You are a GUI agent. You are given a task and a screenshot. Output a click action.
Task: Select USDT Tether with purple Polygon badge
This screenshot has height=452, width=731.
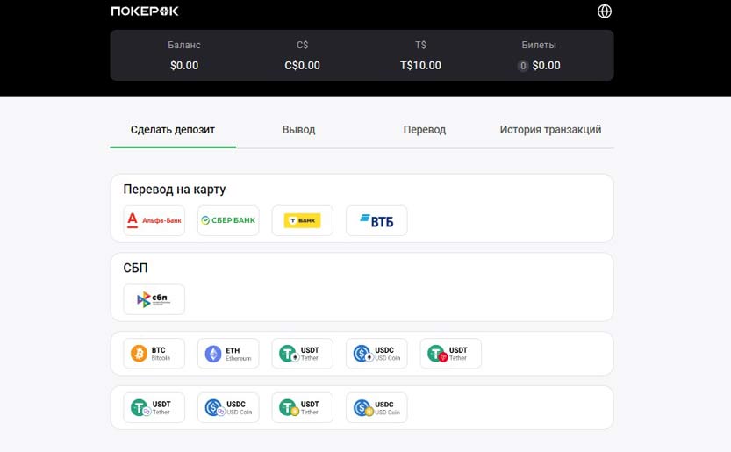coord(154,408)
